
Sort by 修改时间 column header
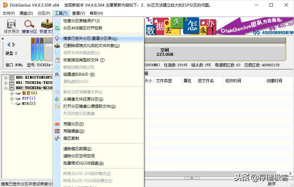[244, 81]
